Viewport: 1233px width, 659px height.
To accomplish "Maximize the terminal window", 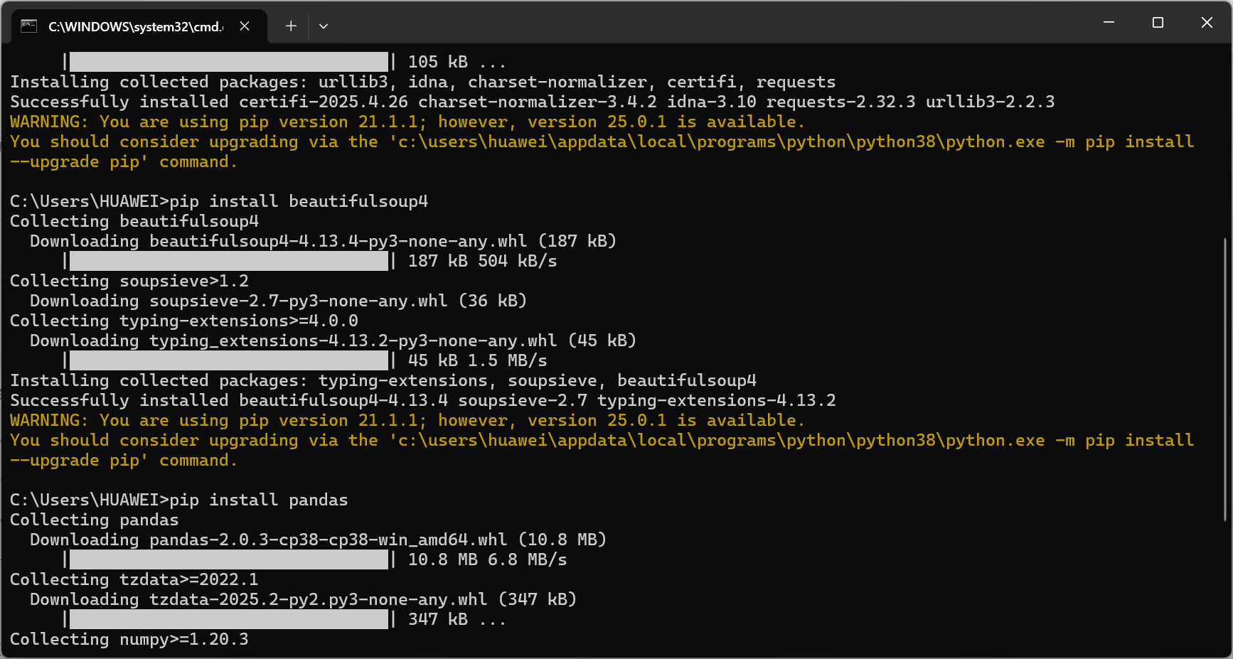I will [x=1158, y=23].
